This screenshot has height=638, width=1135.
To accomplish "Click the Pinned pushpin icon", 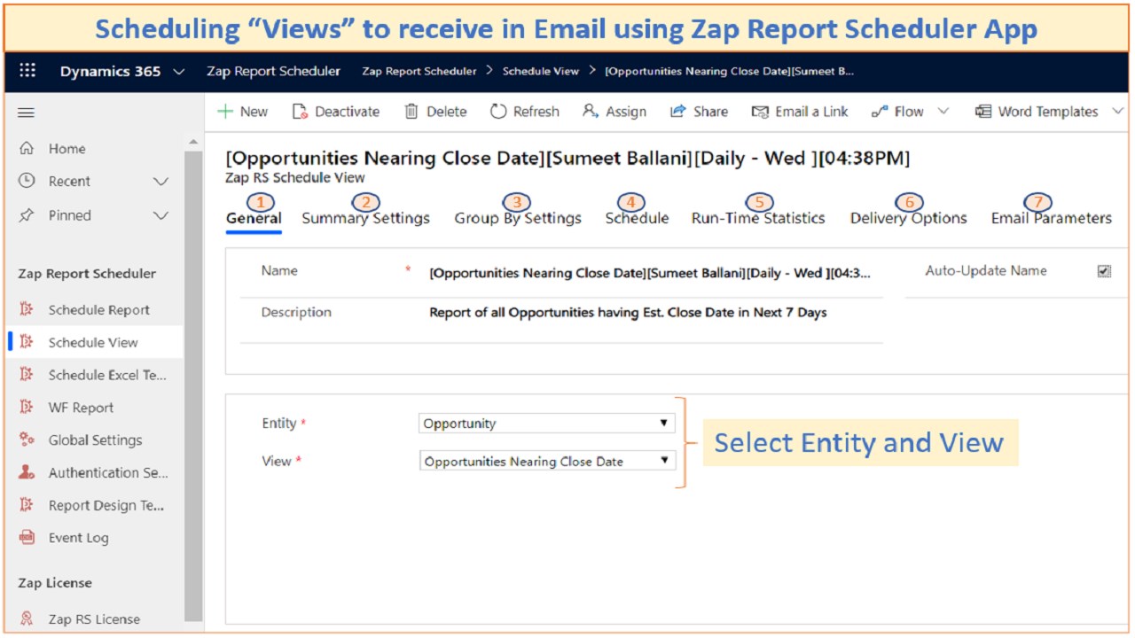I will click(x=27, y=215).
